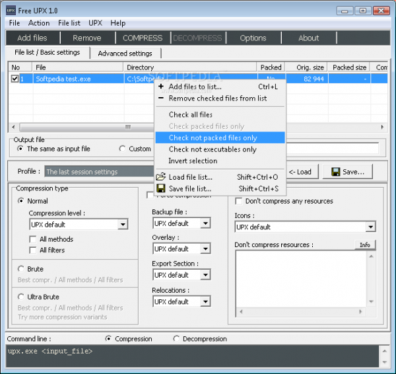Image resolution: width=396 pixels, height=374 pixels.
Task: Choose Add files to list from context menu
Action: click(x=220, y=87)
